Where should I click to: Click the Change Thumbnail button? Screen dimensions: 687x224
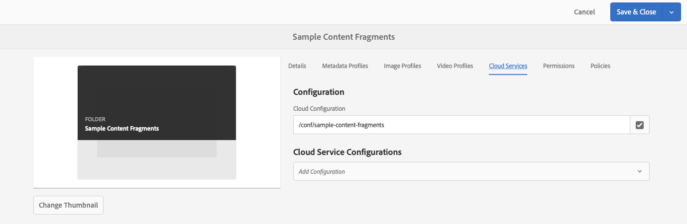(68, 205)
